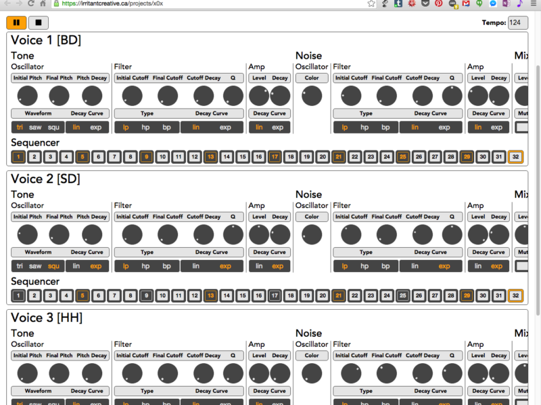
Task: Select saw waveform for Voice 1 oscillator
Action: tap(35, 127)
